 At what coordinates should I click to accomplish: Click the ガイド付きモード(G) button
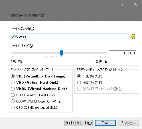point(78,123)
